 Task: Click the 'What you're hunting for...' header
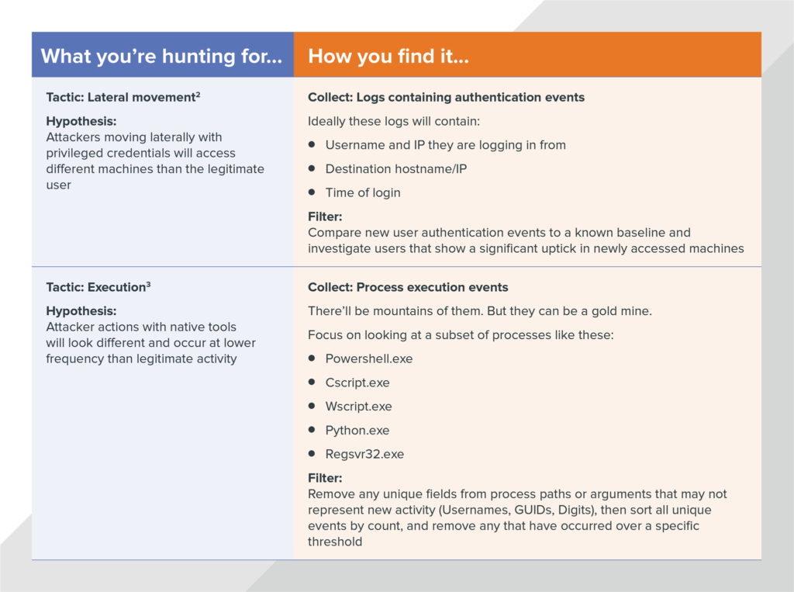pos(161,57)
